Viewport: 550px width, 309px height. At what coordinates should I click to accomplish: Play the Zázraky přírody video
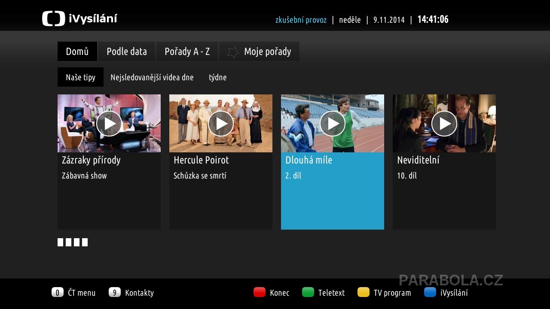click(x=109, y=124)
